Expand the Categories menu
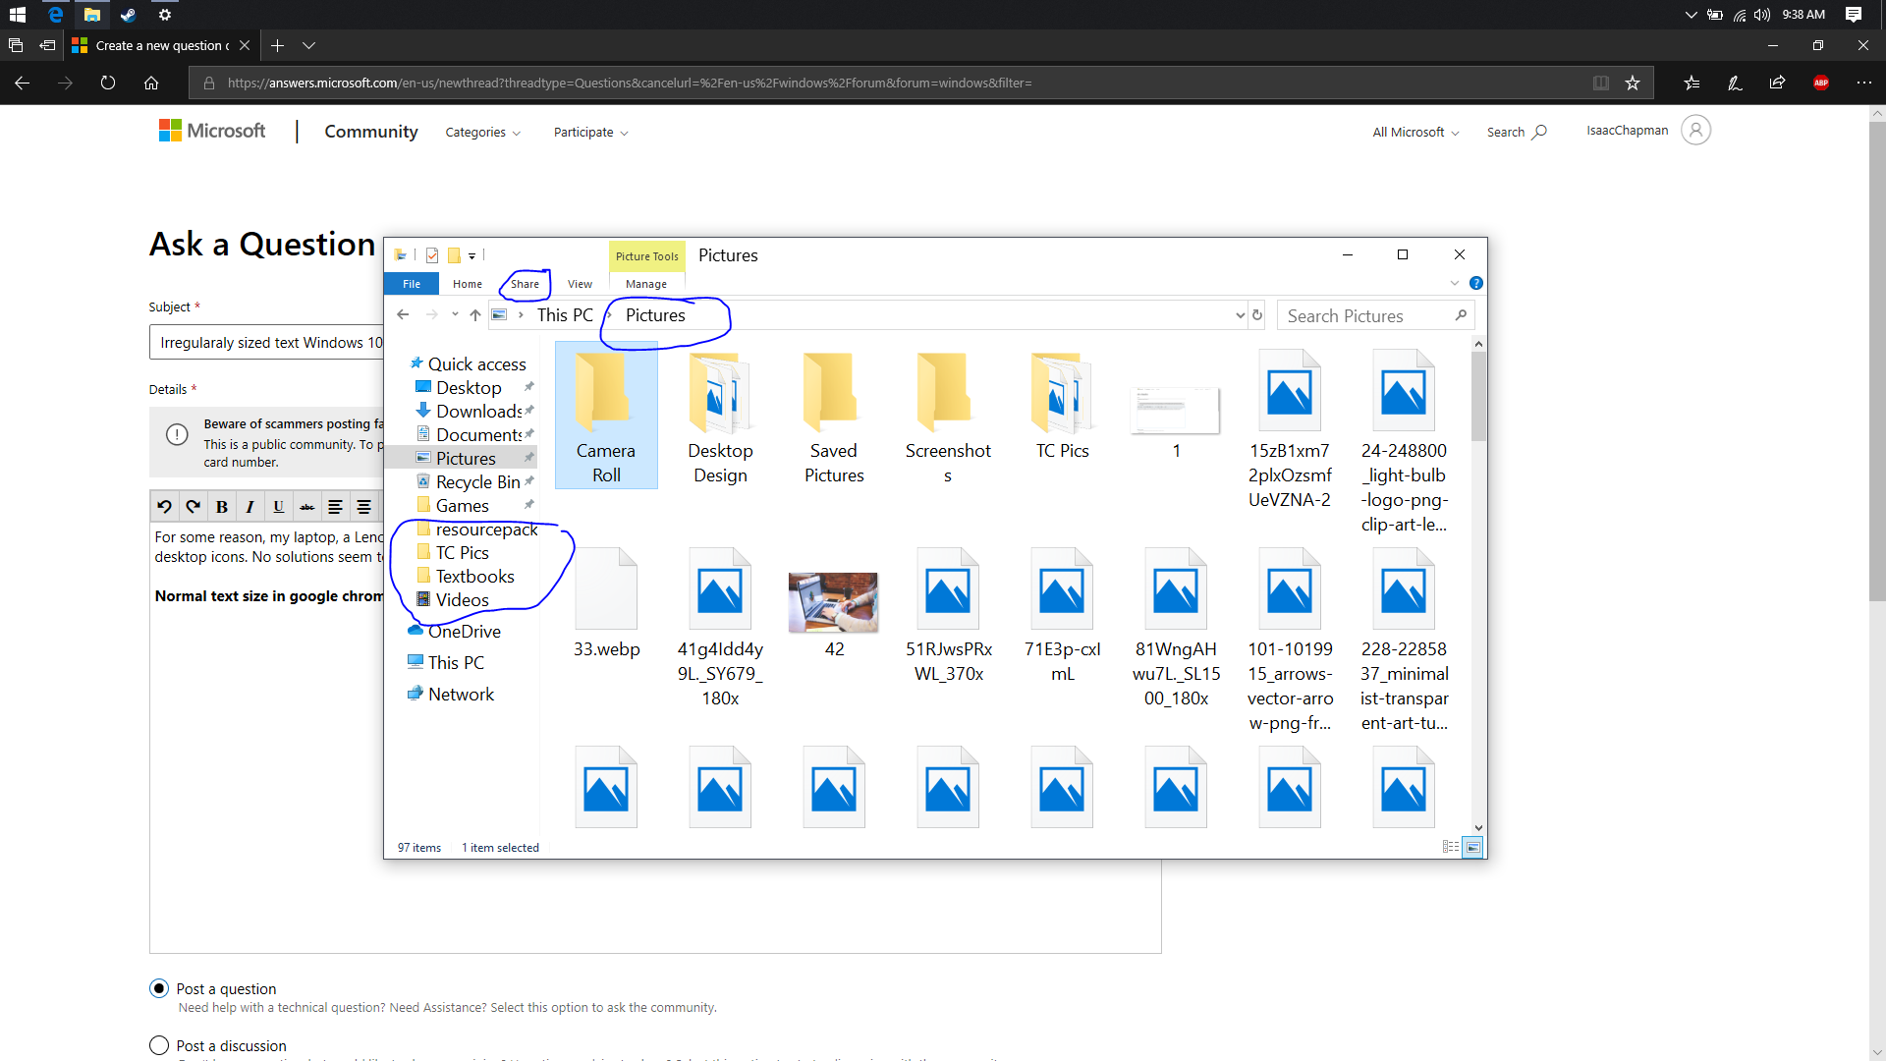The height and width of the screenshot is (1061, 1886). [x=482, y=133]
